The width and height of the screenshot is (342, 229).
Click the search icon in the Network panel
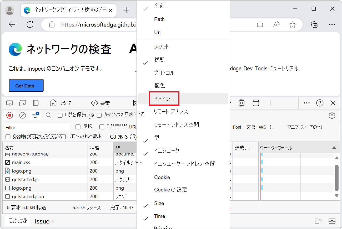click(x=48, y=115)
